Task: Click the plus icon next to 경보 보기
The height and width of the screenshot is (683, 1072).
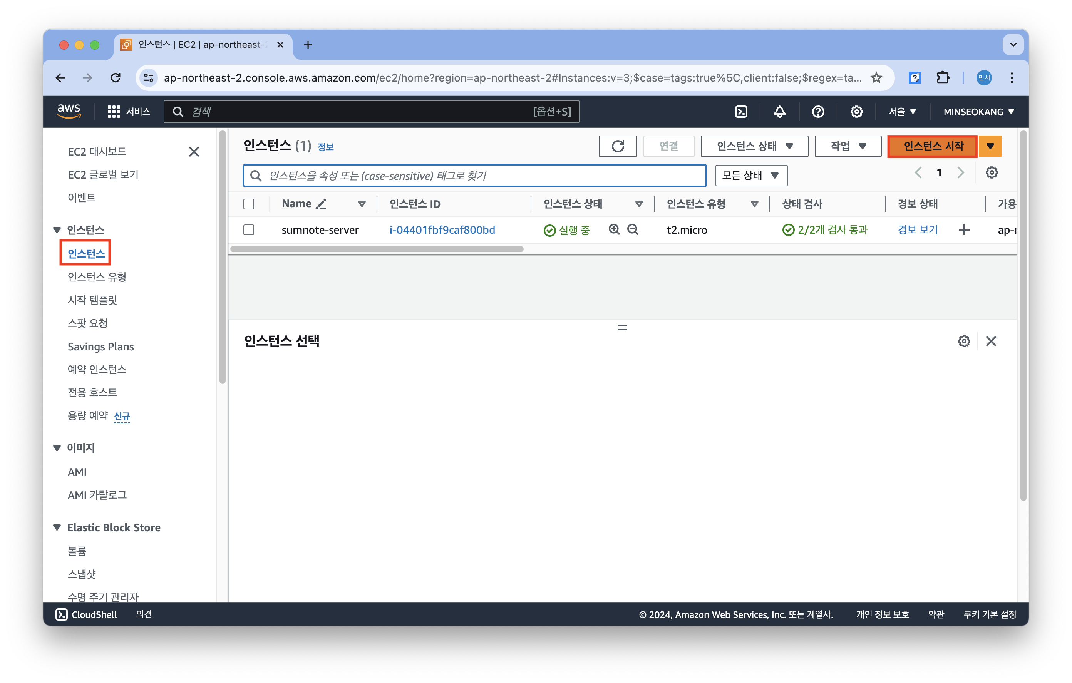Action: pyautogui.click(x=964, y=230)
